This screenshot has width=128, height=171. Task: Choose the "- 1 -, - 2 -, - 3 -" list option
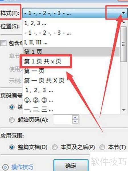click(x=71, y=33)
